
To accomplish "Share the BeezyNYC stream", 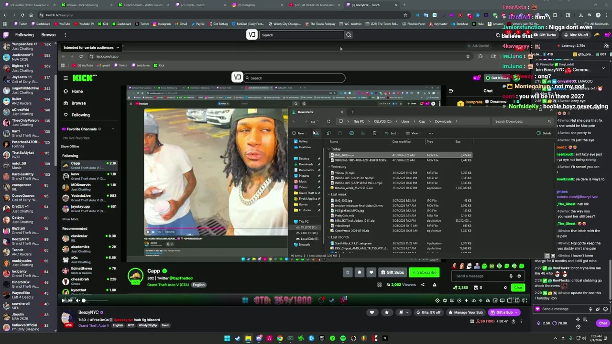I will coord(514,322).
